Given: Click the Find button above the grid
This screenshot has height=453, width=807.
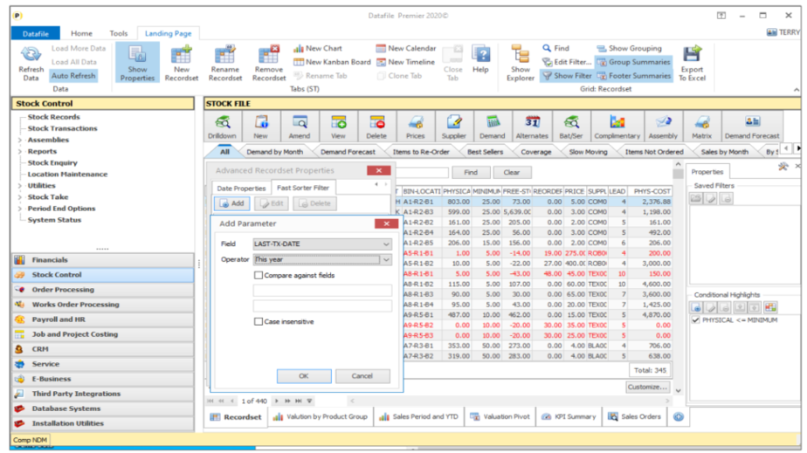Looking at the screenshot, I should pos(471,172).
